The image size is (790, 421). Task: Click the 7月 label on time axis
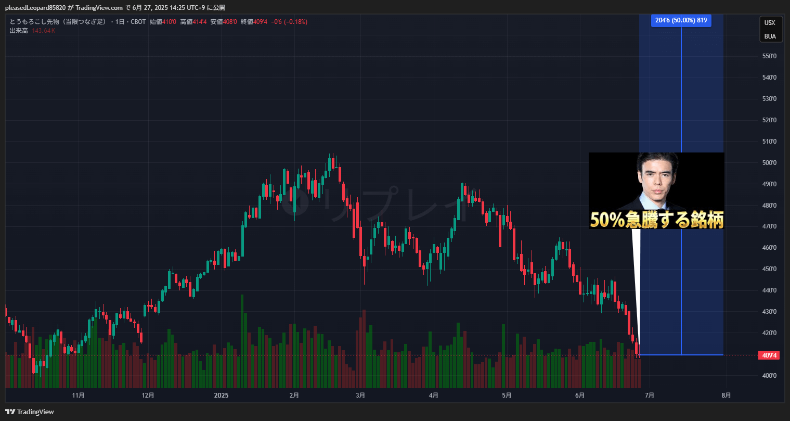pyautogui.click(x=649, y=396)
